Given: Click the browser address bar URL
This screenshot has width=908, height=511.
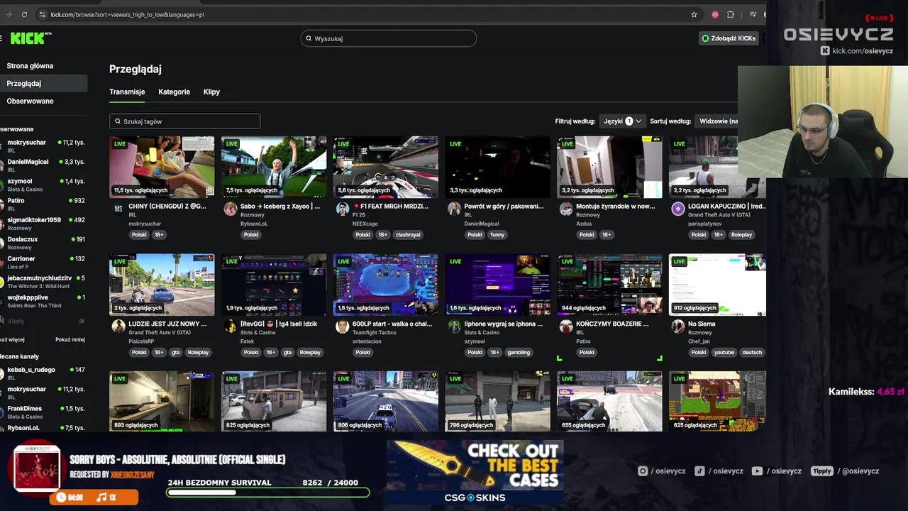Looking at the screenshot, I should pos(128,14).
